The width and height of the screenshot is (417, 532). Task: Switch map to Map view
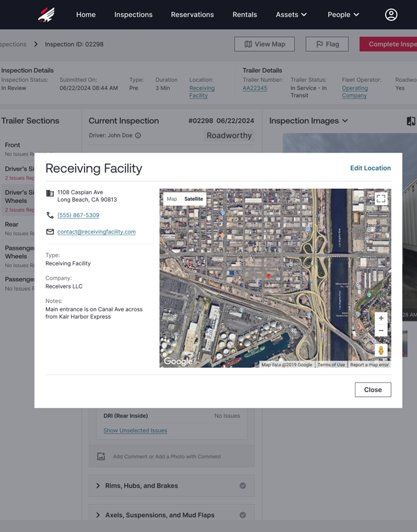(x=172, y=199)
